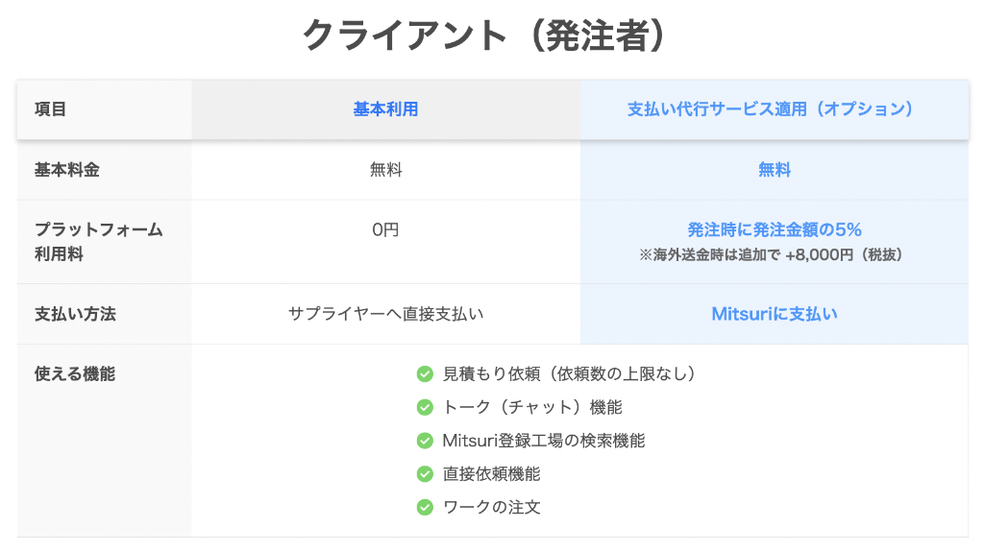Click the 使える機能 row label
Viewport: 984px width, 551px height.
(x=75, y=374)
